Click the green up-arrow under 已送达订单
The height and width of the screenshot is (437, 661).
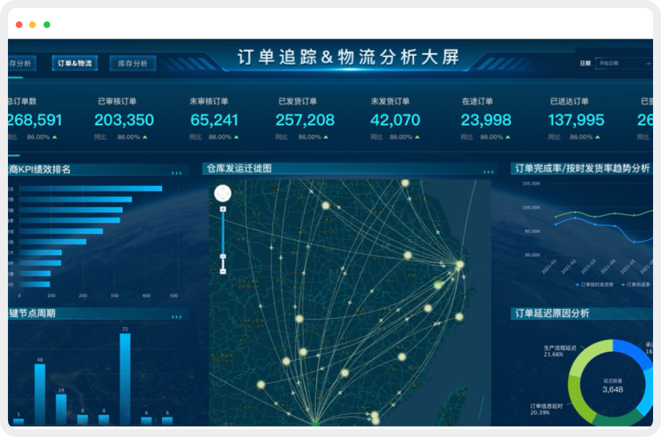click(597, 137)
